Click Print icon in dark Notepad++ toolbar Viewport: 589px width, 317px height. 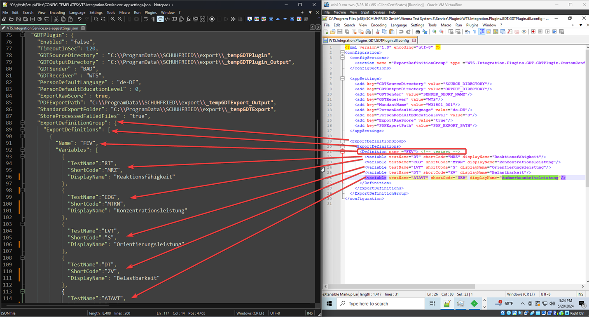(47, 19)
